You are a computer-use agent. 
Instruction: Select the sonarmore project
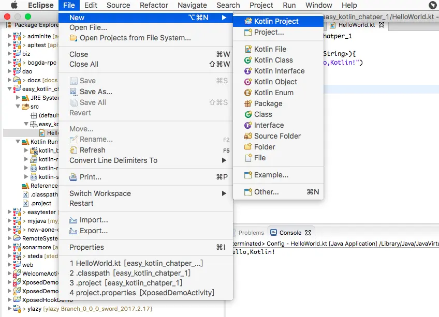coord(36,247)
